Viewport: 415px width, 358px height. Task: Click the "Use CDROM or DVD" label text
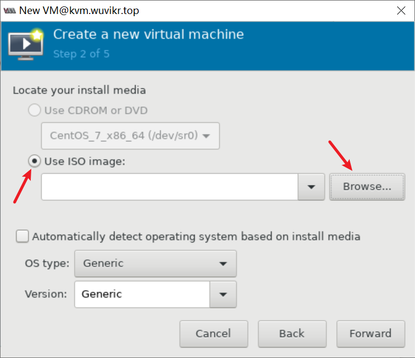(x=96, y=110)
